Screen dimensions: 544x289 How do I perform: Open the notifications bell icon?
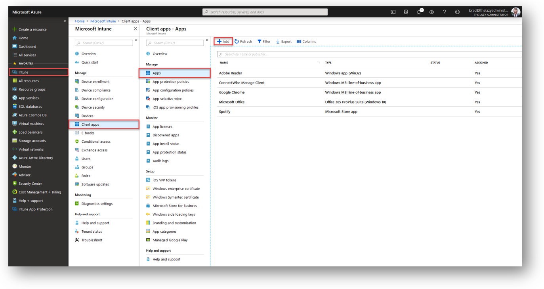pos(419,12)
